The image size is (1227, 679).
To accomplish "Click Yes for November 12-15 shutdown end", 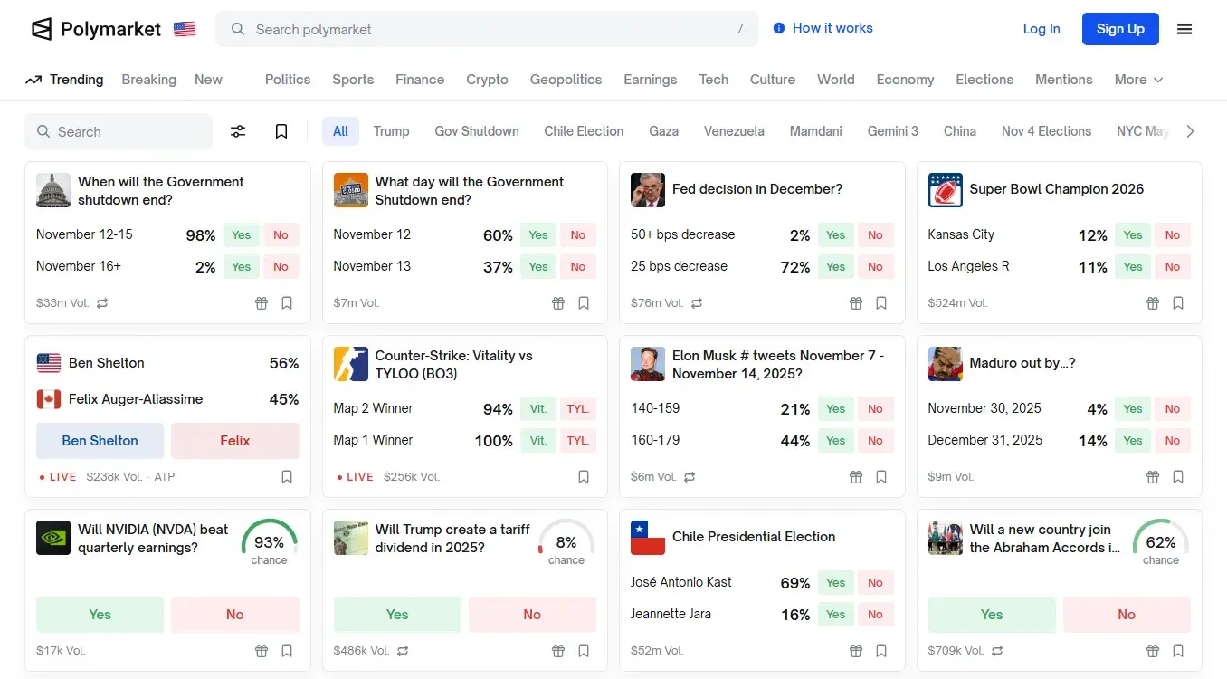I will [241, 234].
